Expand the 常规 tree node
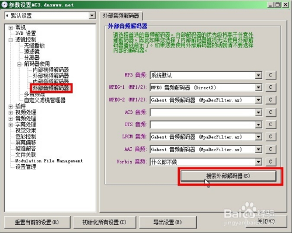 (x=11, y=27)
